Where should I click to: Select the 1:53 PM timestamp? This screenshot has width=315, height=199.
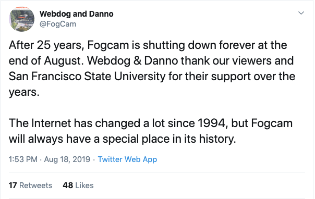[23, 159]
